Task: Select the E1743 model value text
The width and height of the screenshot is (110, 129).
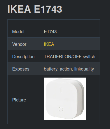Action: pyautogui.click(x=50, y=31)
